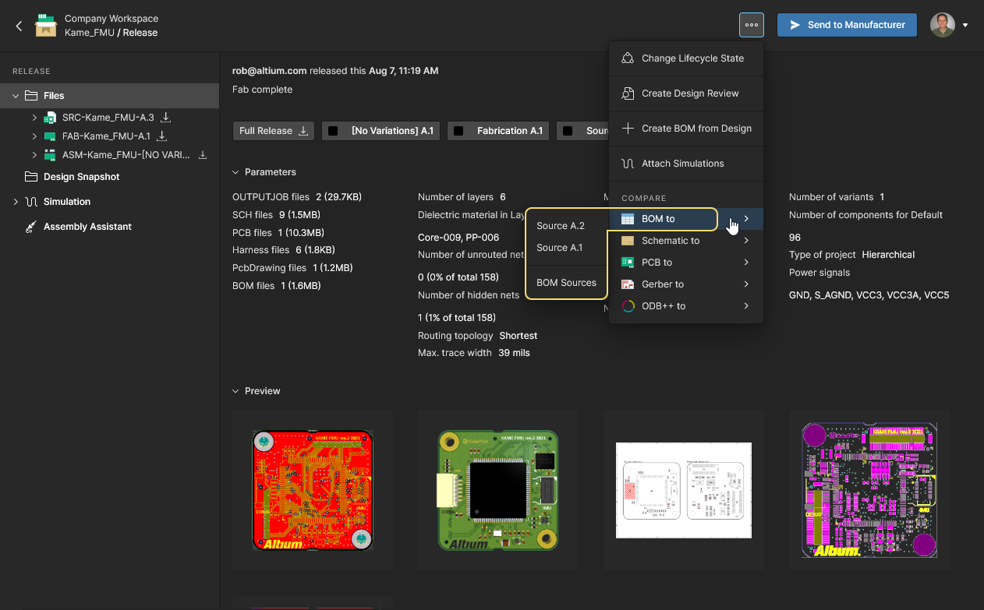Download the Full Release package
Image resolution: width=984 pixels, height=610 pixels.
tap(273, 131)
